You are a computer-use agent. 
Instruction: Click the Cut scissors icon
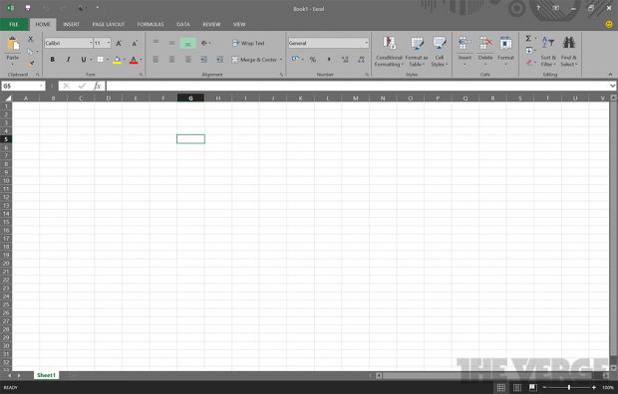[30, 39]
